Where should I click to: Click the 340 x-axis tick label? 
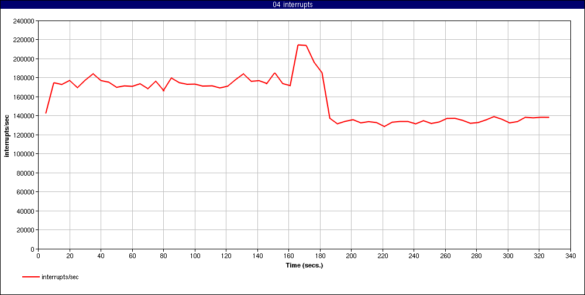[571, 256]
